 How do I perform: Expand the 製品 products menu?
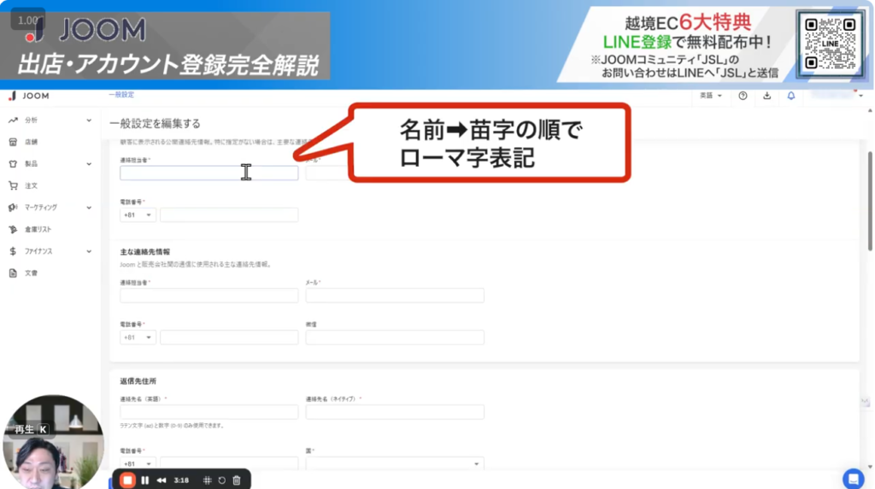click(x=89, y=163)
